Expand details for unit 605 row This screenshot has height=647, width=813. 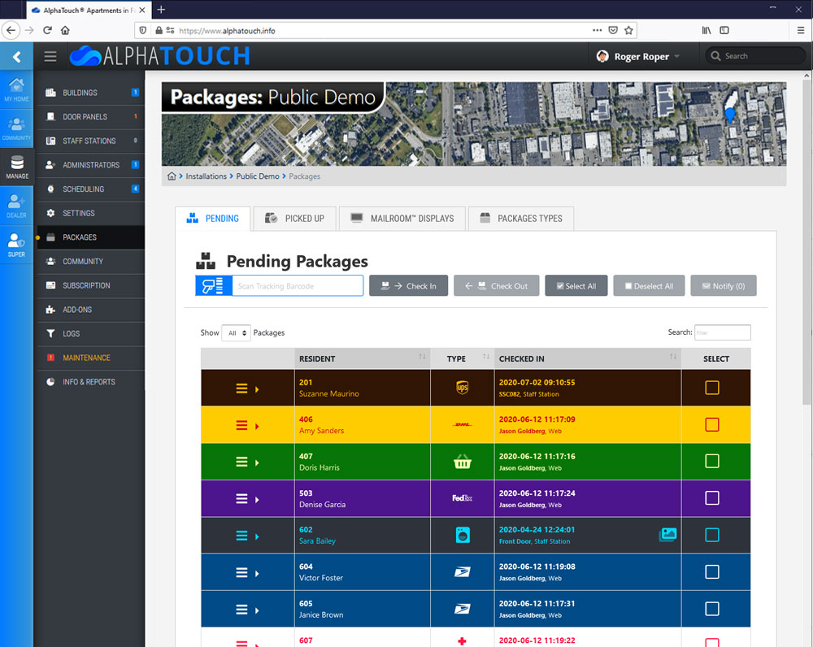pyautogui.click(x=257, y=610)
